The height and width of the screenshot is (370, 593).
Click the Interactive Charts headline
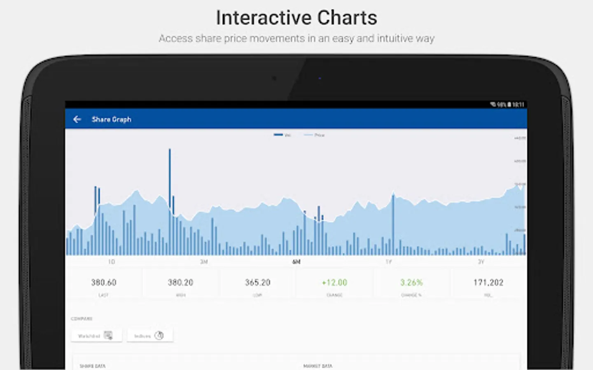(x=296, y=18)
